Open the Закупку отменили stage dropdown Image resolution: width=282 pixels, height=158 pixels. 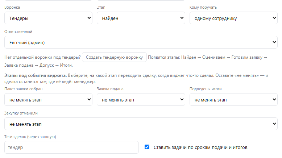pyautogui.click(x=141, y=124)
